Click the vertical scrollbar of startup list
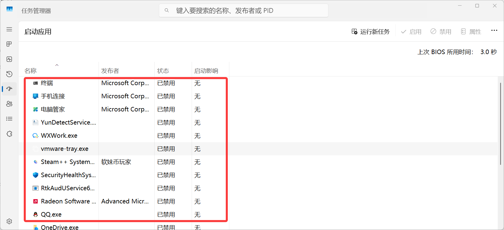504x230 pixels. coord(500,124)
